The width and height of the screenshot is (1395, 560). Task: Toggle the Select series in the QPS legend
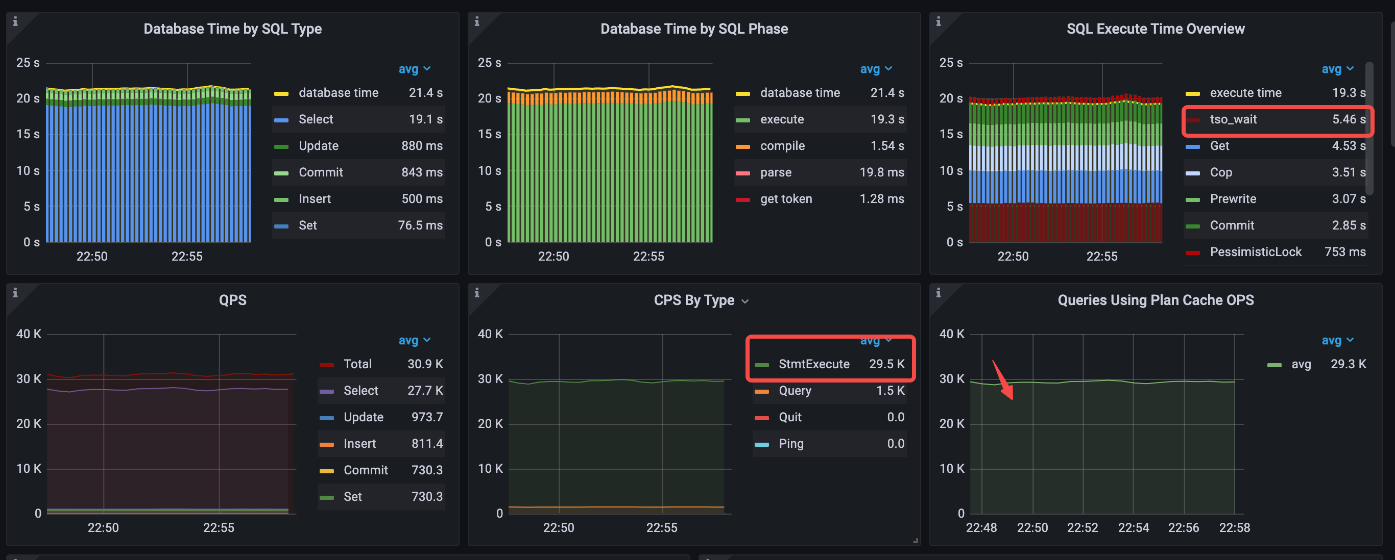pos(360,390)
